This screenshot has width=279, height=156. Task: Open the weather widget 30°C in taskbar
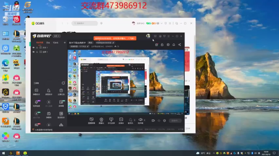pos(203,153)
